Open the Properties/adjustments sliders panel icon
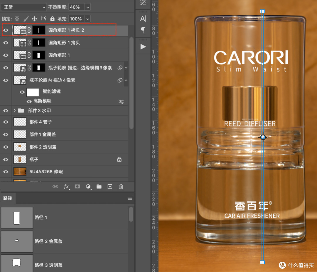 (x=143, y=3)
